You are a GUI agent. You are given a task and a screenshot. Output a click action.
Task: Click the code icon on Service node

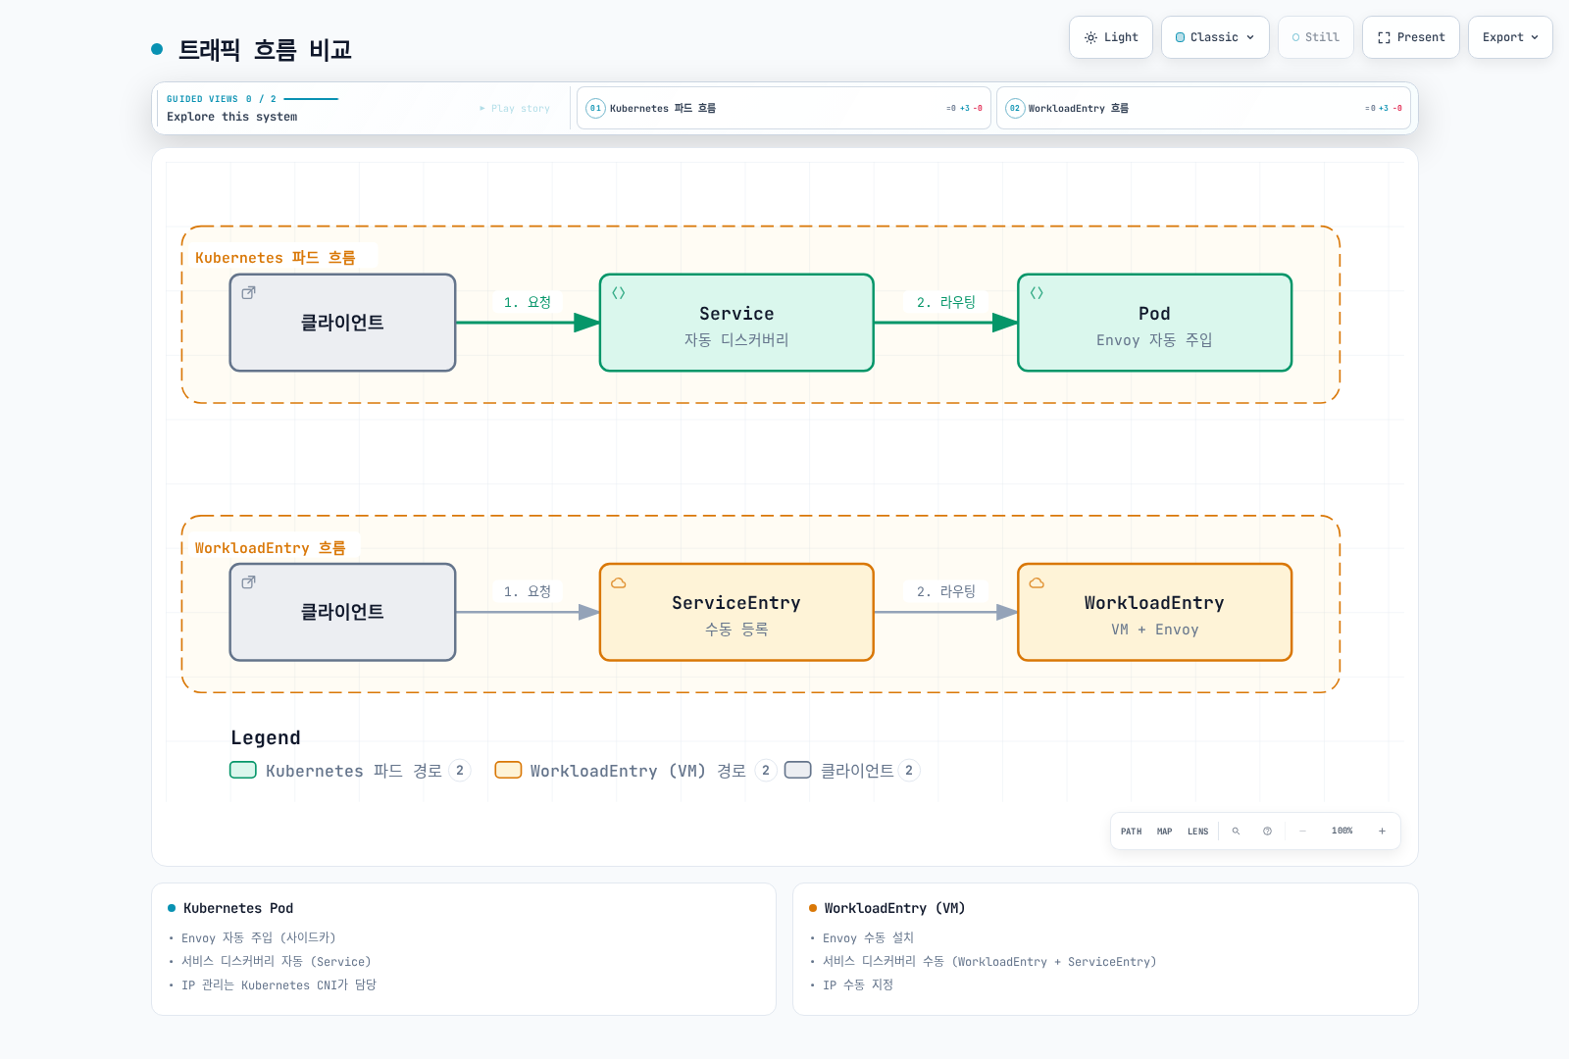coord(619,292)
